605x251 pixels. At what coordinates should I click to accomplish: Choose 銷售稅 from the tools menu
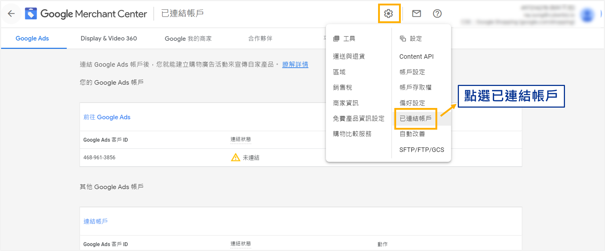tap(343, 87)
